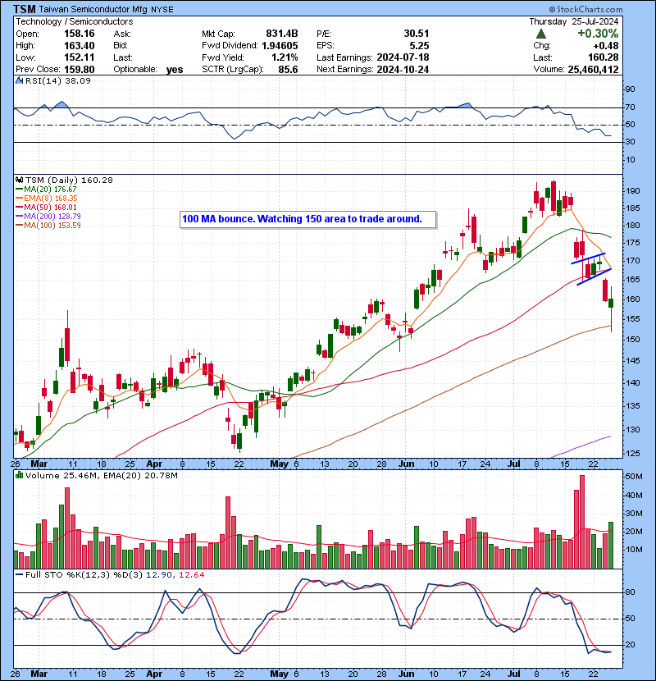Select the TSM (Daily) 160.28 chart label
Viewport: 656px width, 681px height.
tap(69, 180)
